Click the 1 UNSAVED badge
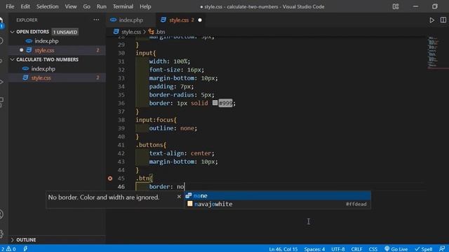Viewport: 449px width, 252px height. (x=65, y=32)
